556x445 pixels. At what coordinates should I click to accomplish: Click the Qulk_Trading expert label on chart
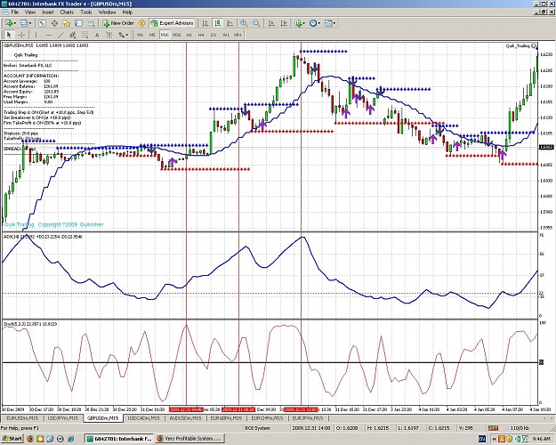click(x=520, y=46)
